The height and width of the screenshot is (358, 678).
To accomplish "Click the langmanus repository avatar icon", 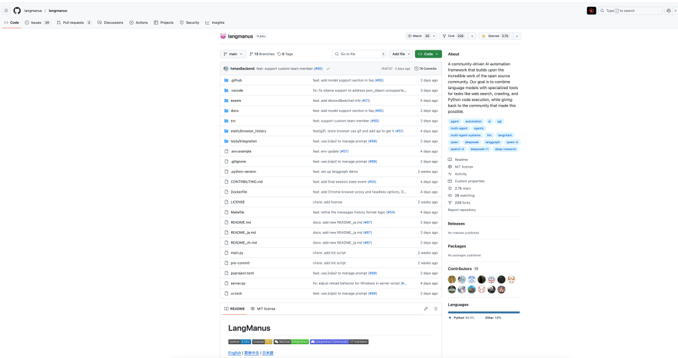I will point(223,36).
